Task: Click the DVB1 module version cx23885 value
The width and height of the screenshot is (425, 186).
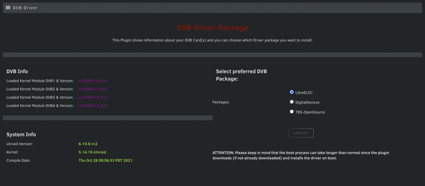Action: point(93,81)
